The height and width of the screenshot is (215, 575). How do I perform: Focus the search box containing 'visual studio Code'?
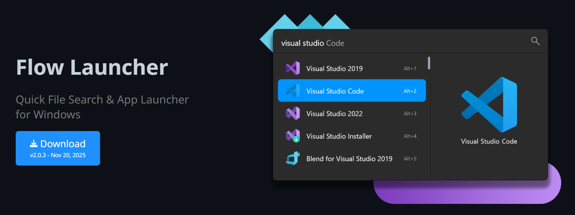[x=399, y=43]
